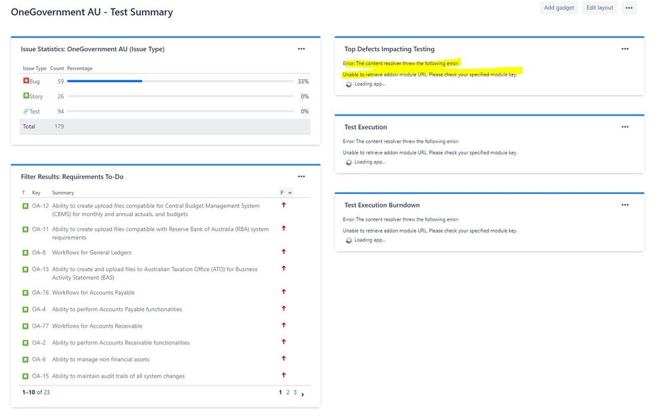This screenshot has height=418, width=664.
Task: Click loading spinner in Top Defects gadget
Action: (348, 84)
